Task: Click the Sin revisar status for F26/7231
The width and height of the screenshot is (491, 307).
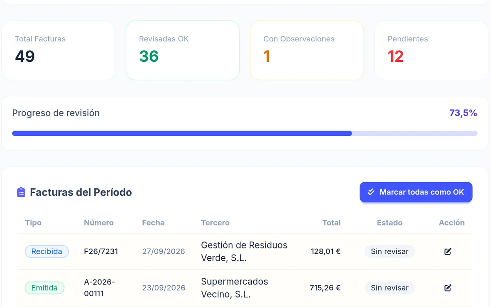Action: pos(390,251)
